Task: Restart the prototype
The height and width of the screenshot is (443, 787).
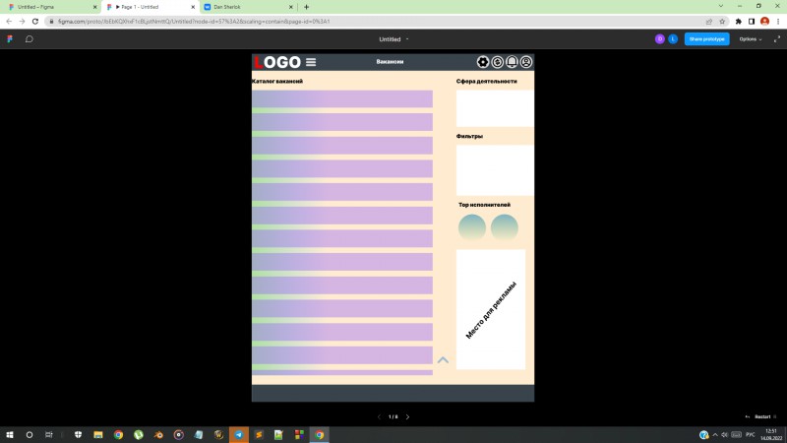Action: tap(760, 416)
